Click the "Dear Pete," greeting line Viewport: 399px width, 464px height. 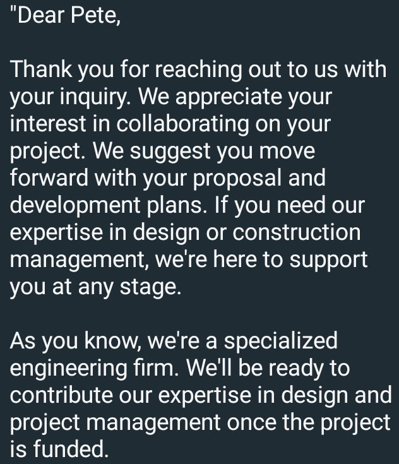click(66, 15)
